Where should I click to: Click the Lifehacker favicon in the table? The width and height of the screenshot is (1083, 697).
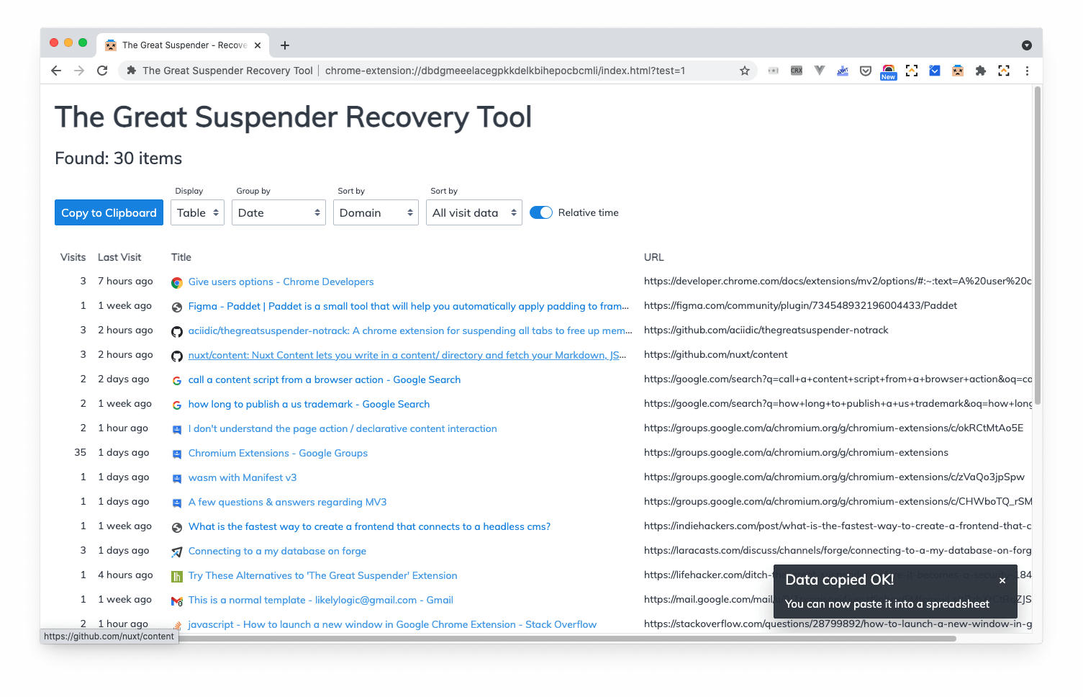(177, 577)
